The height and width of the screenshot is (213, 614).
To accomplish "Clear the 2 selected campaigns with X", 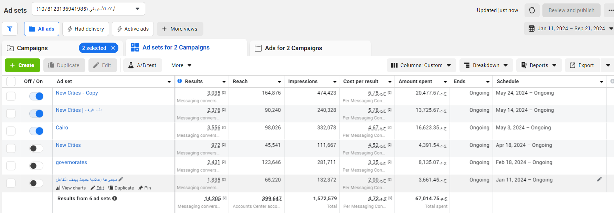I will [x=113, y=48].
